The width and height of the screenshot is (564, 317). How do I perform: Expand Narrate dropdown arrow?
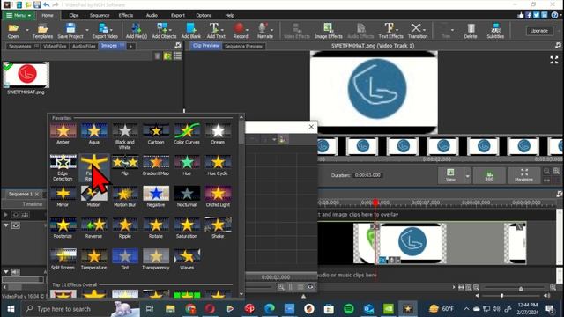(x=272, y=30)
